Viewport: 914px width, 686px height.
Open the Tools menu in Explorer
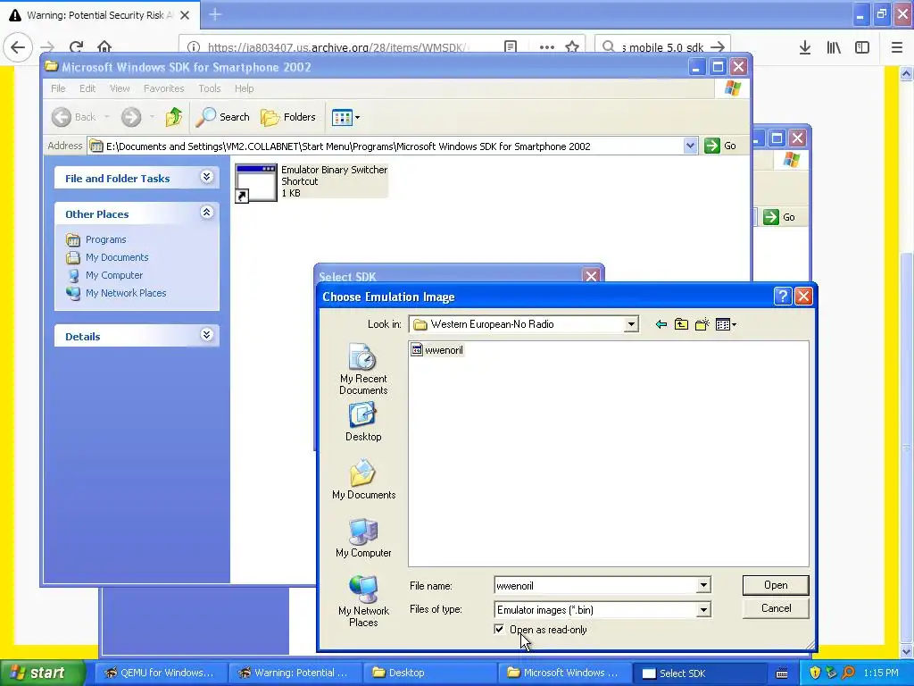(209, 88)
